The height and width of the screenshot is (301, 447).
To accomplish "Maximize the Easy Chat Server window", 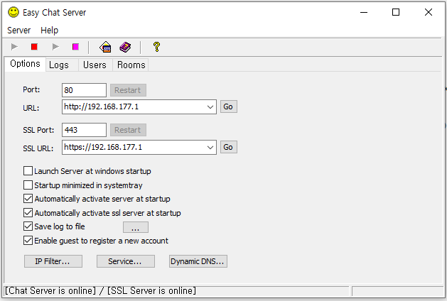I will [x=396, y=12].
